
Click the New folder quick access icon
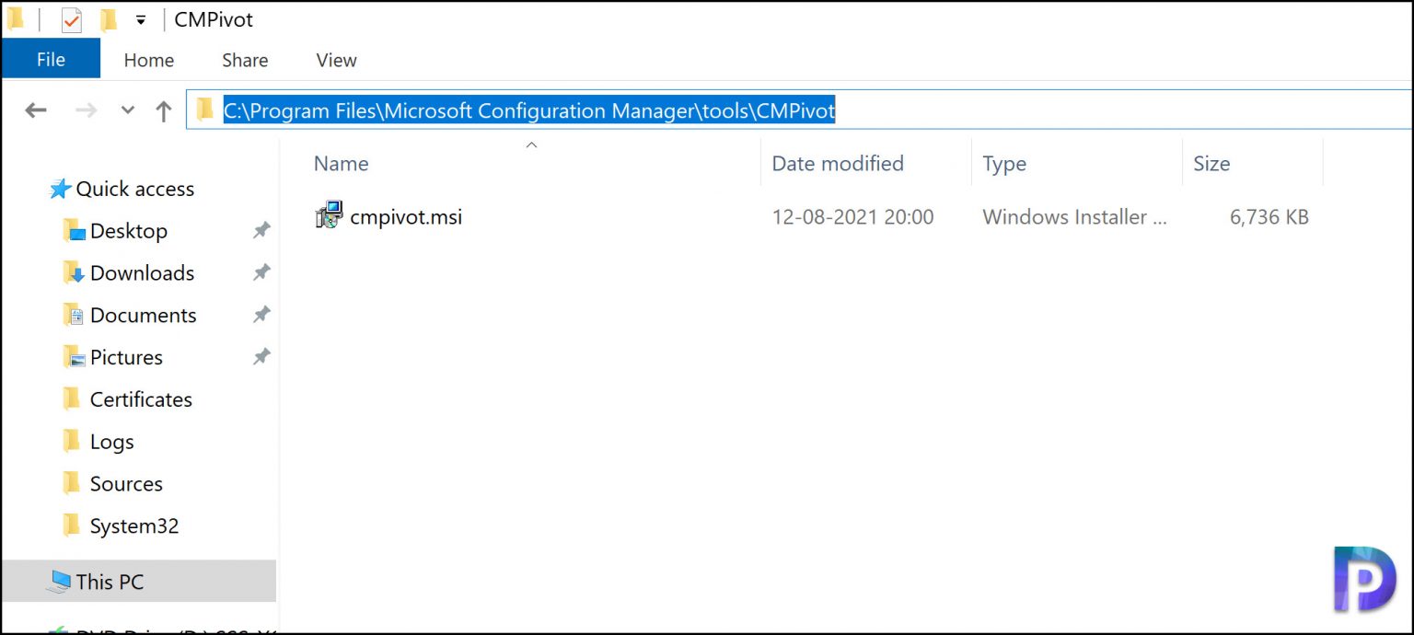point(109,19)
